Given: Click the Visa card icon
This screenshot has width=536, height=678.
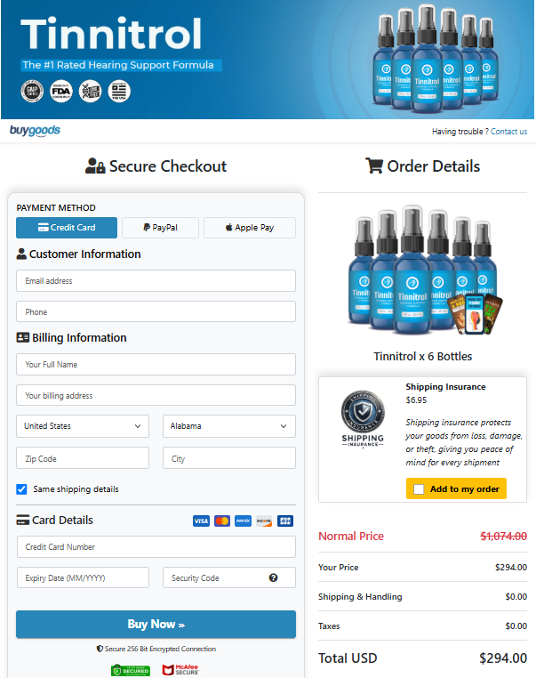Looking at the screenshot, I should (201, 521).
